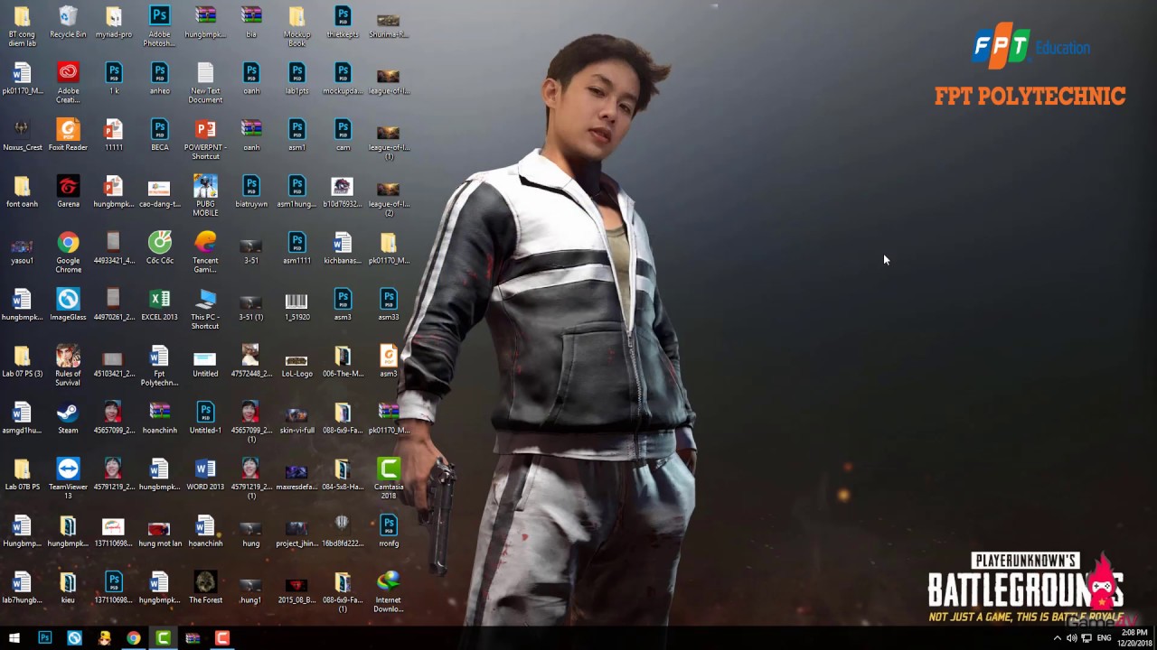The width and height of the screenshot is (1157, 650).
Task: Open the POWERPNT shortcut icon
Action: coord(205,139)
